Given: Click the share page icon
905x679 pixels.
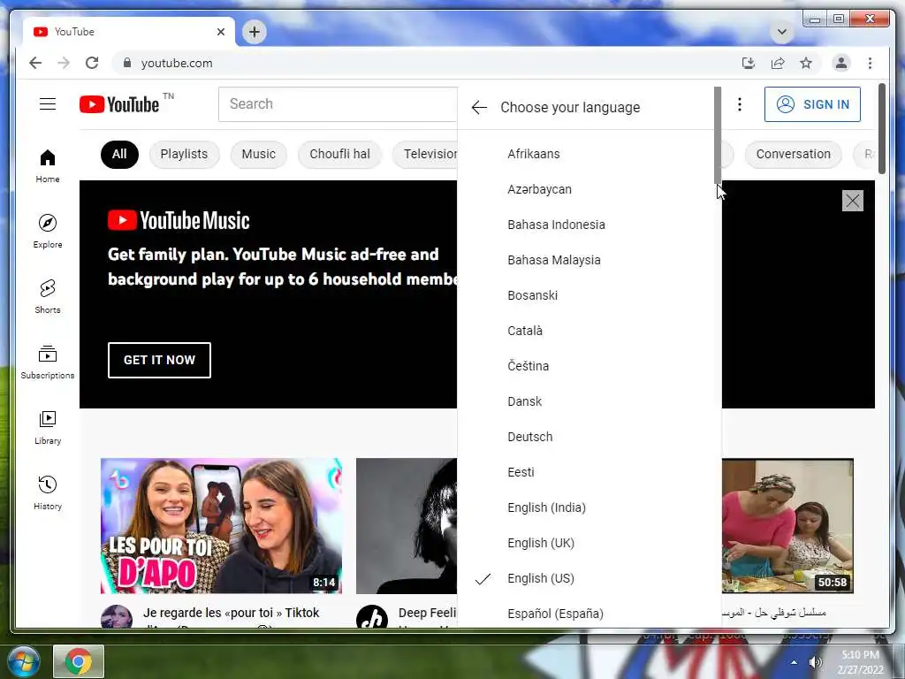Looking at the screenshot, I should [778, 63].
